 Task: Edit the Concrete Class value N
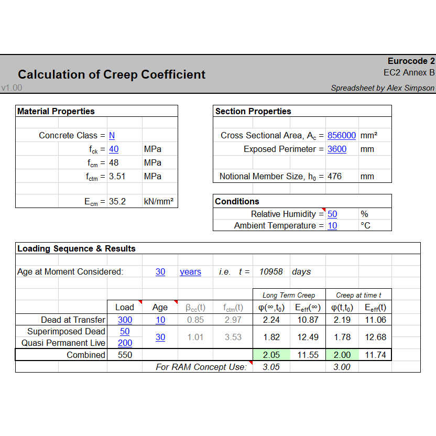(x=112, y=135)
